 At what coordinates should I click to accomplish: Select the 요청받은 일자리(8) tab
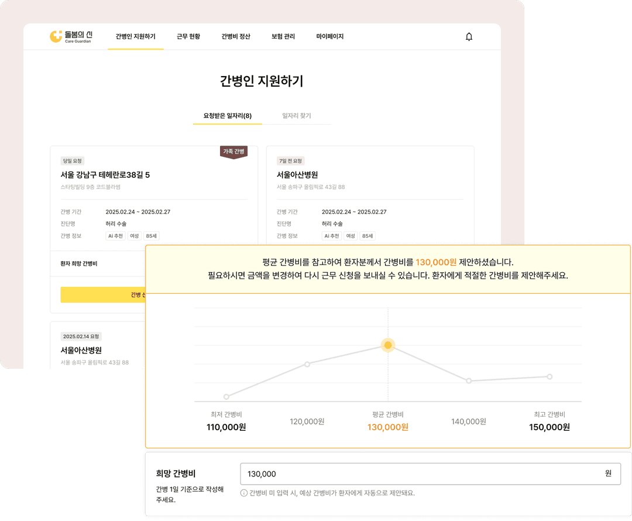point(228,116)
